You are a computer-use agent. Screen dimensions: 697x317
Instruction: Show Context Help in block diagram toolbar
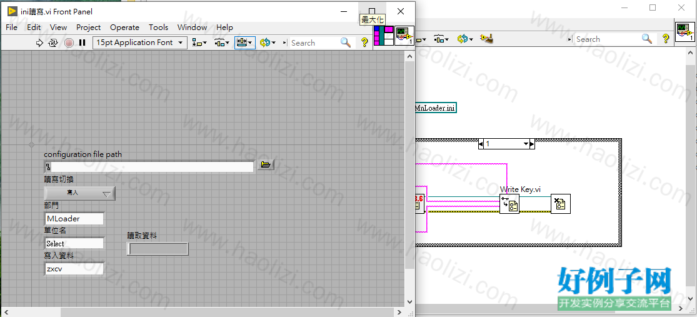666,39
